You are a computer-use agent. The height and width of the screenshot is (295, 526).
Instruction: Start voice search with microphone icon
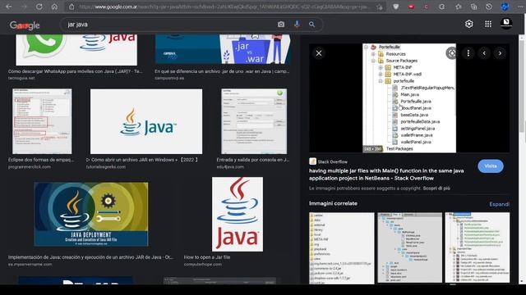[297, 25]
